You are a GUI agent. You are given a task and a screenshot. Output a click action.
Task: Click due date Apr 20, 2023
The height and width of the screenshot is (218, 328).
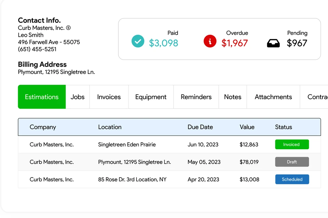(203, 180)
